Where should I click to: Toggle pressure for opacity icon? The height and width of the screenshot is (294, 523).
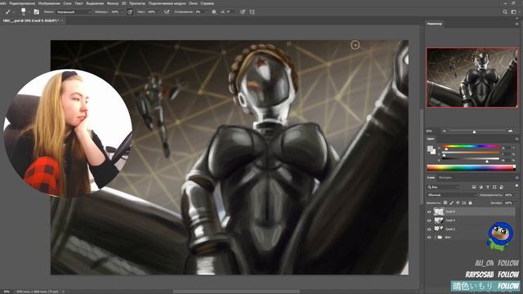tap(130, 11)
